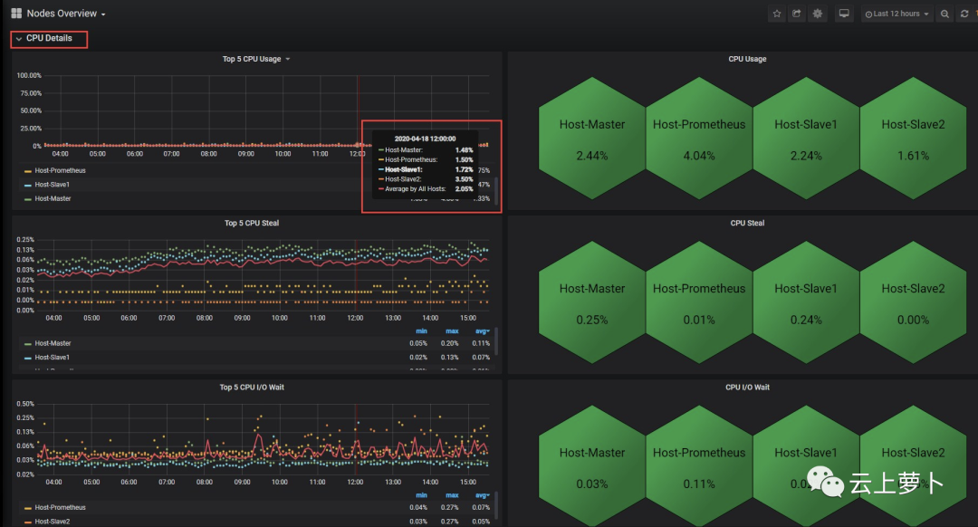Select Host-Slave2 hexagon showing 0.00% CPU Steal
The width and height of the screenshot is (978, 527).
tap(913, 302)
